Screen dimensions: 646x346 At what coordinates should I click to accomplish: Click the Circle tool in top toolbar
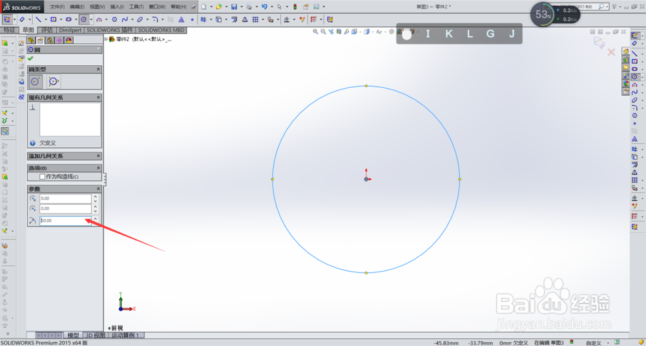pyautogui.click(x=83, y=19)
